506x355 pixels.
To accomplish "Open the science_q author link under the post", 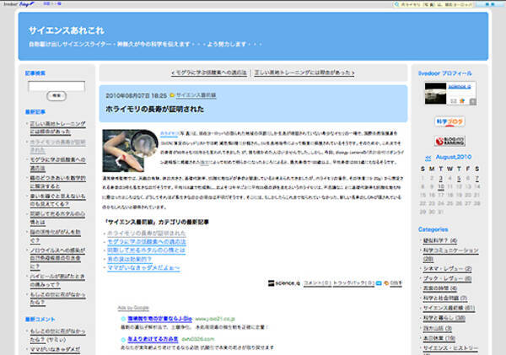I will [288, 283].
